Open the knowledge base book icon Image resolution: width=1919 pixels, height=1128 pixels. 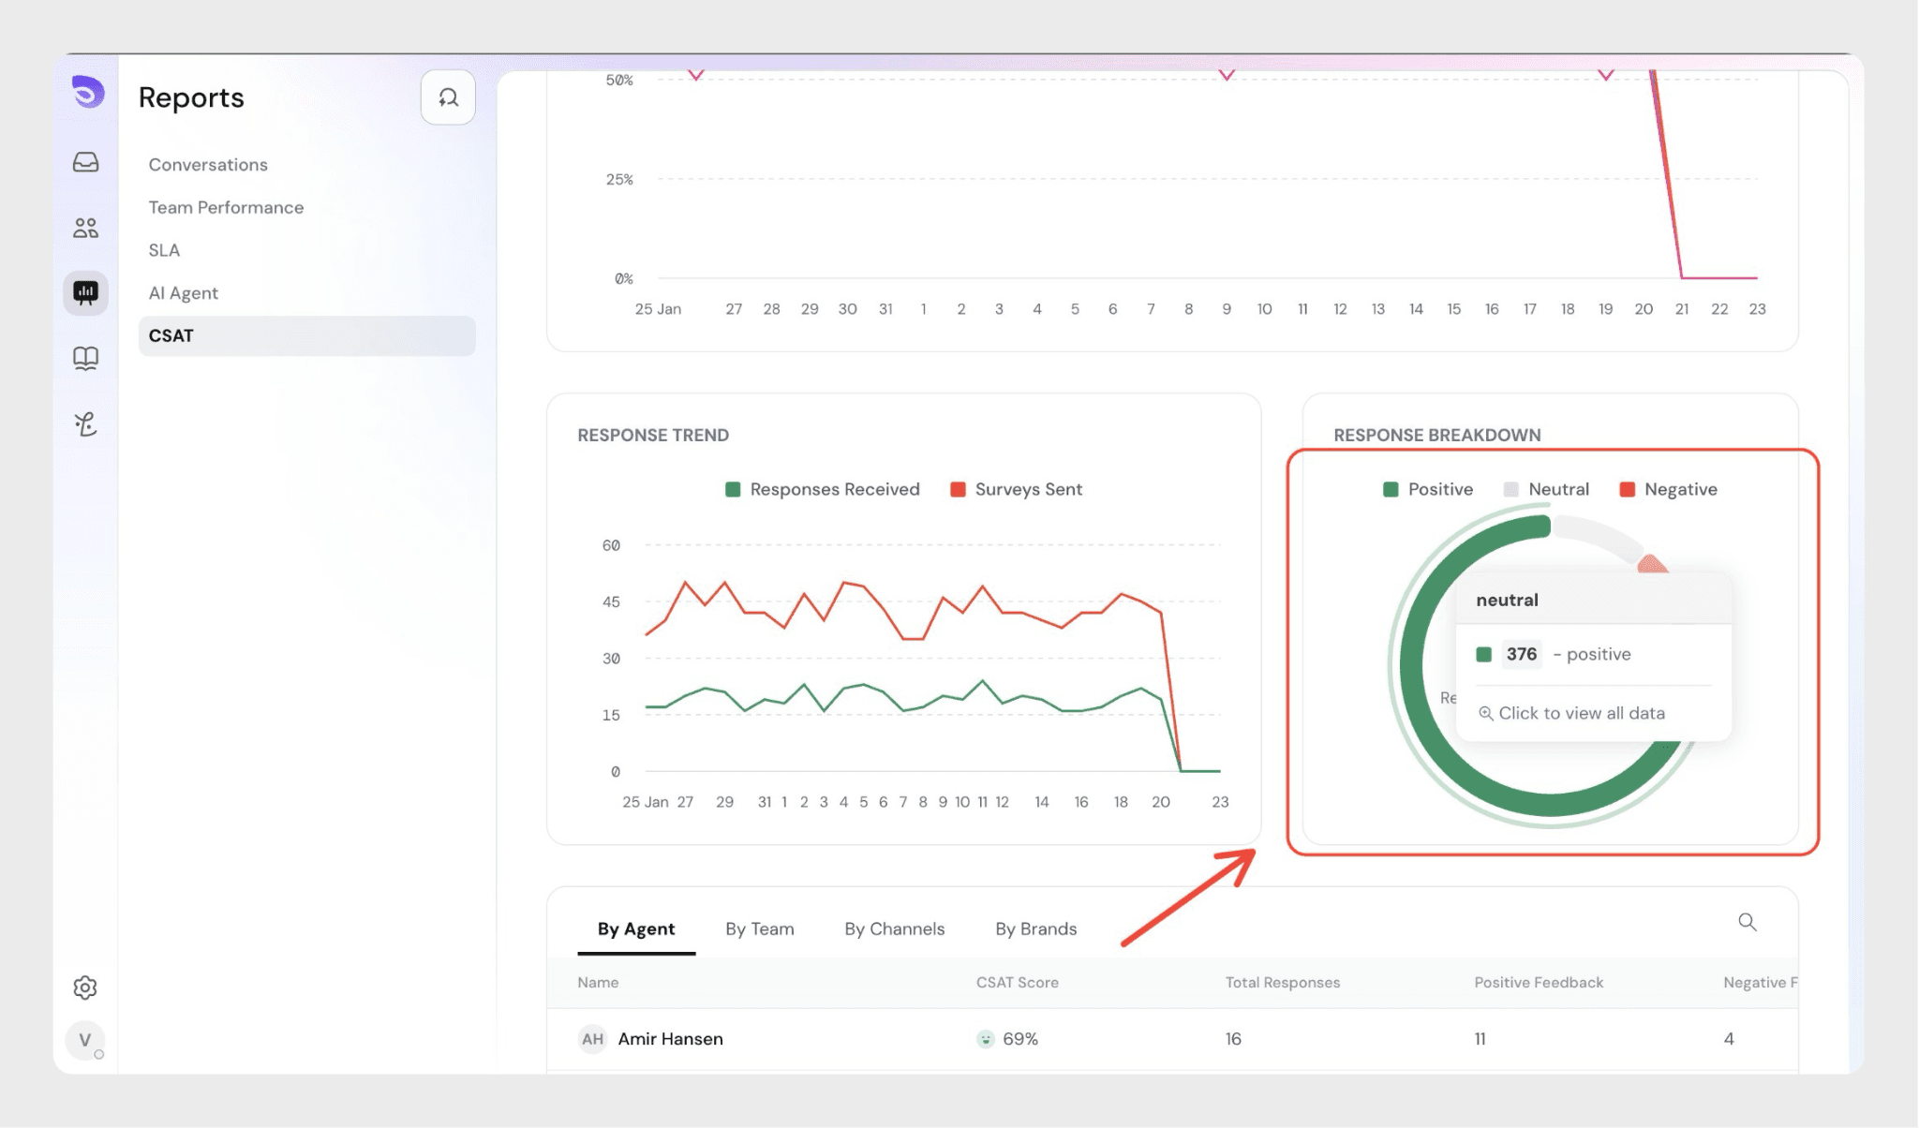pyautogui.click(x=85, y=358)
